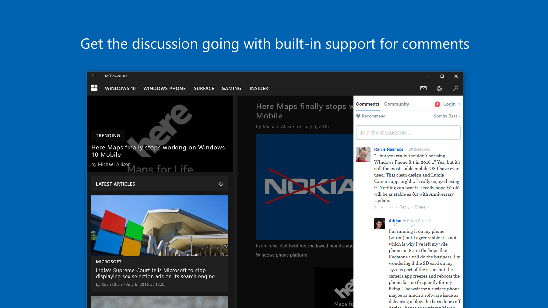The image size is (548, 308).
Task: Open India's Supreme Court article headline
Action: coord(155,273)
